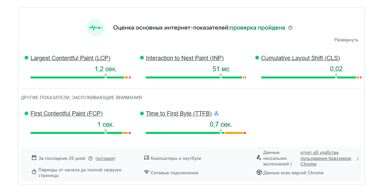Open the Time to First Byte (TTFB) link
Screen dimensions: 384x193
179,114
